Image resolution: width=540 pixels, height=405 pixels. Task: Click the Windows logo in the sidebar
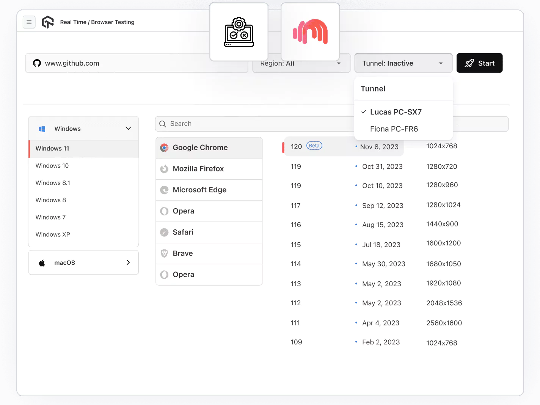click(42, 129)
